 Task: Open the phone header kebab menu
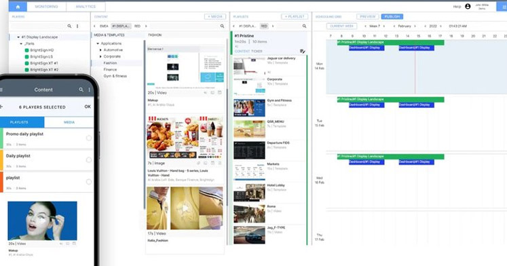[90, 90]
